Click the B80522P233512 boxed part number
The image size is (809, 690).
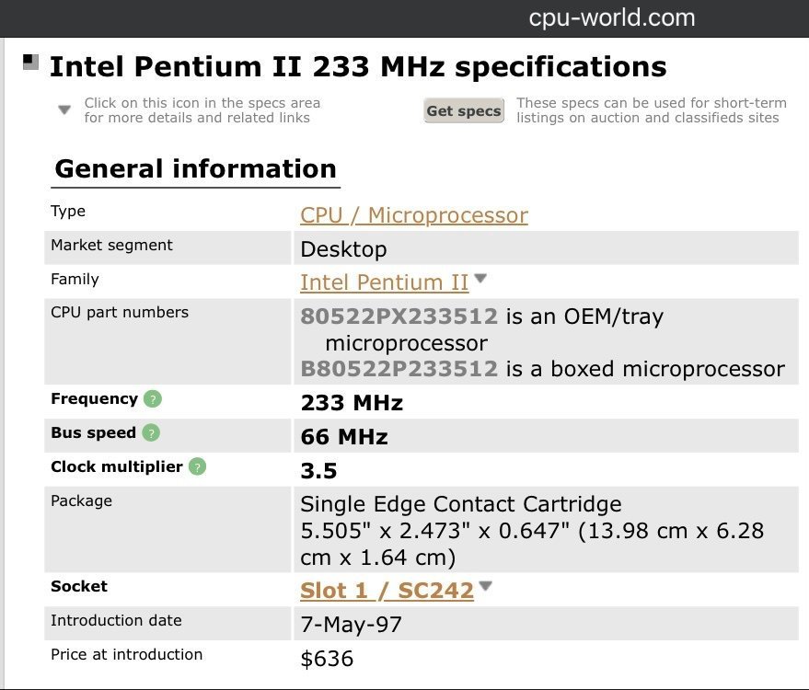[399, 369]
